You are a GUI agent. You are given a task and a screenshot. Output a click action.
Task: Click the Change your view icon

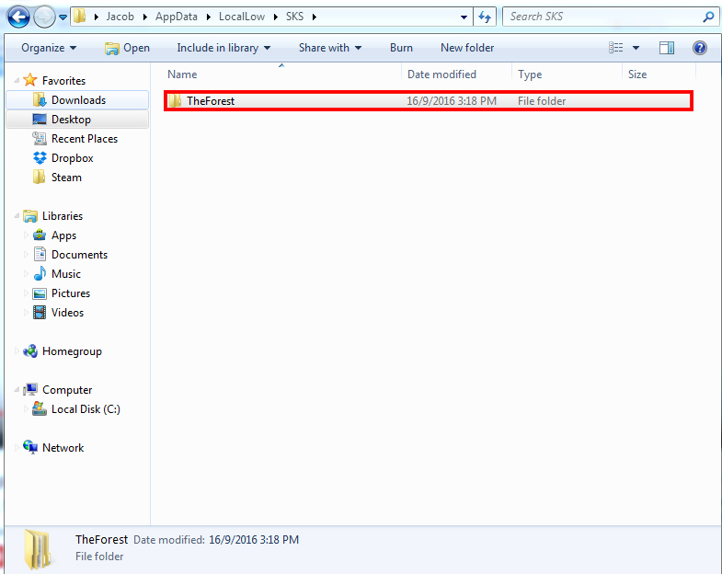coord(615,48)
